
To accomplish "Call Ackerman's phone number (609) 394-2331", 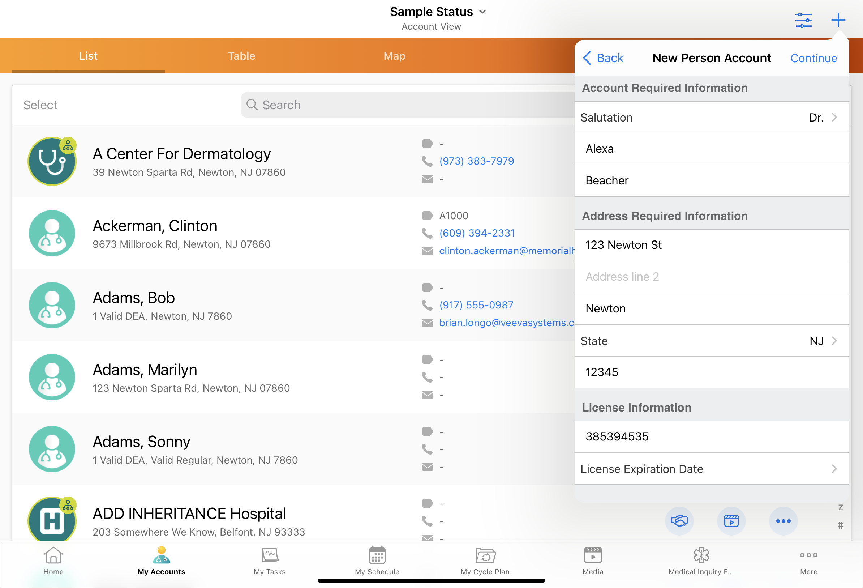I will pos(477,233).
